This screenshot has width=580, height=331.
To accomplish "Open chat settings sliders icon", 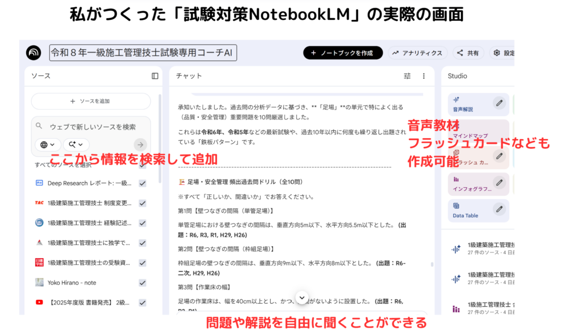I will (x=407, y=76).
